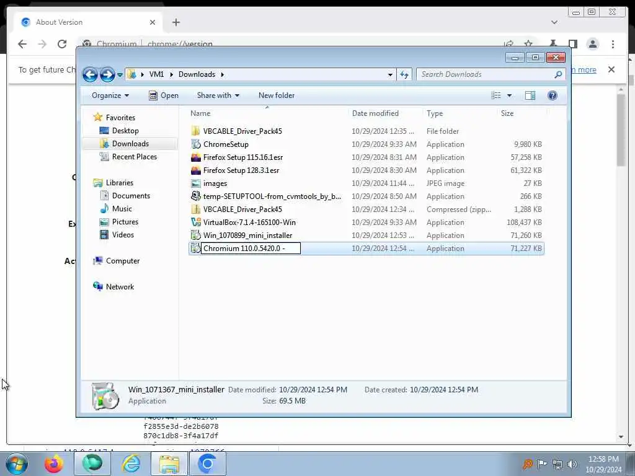Open Chromium tab search chevron
This screenshot has width=635, height=476.
(x=554, y=22)
